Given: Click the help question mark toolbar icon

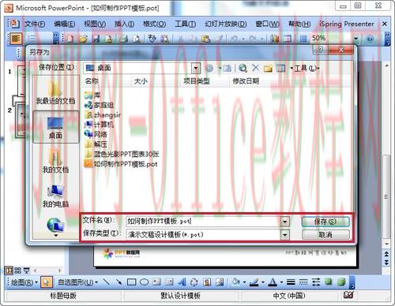Looking at the screenshot, I should pyautogui.click(x=370, y=39).
